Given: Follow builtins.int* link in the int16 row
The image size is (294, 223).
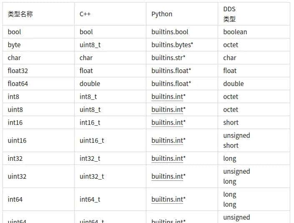Looking at the screenshot, I should (x=168, y=123).
